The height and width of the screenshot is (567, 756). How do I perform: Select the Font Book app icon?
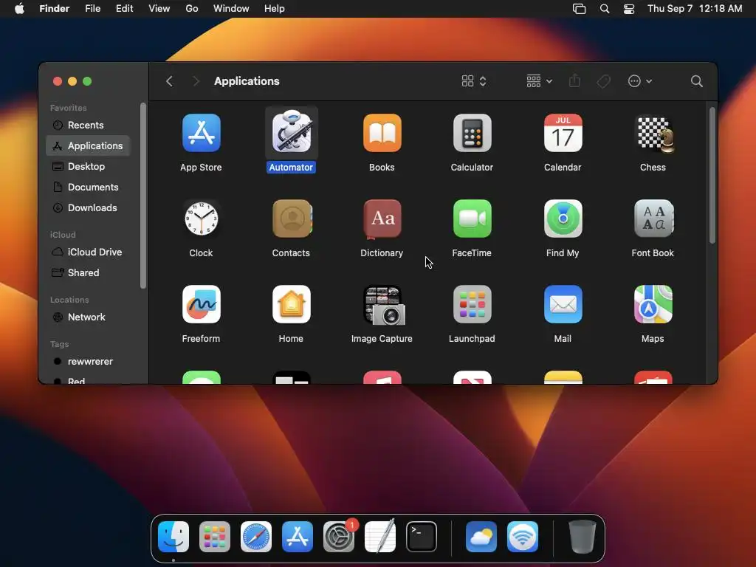653,219
